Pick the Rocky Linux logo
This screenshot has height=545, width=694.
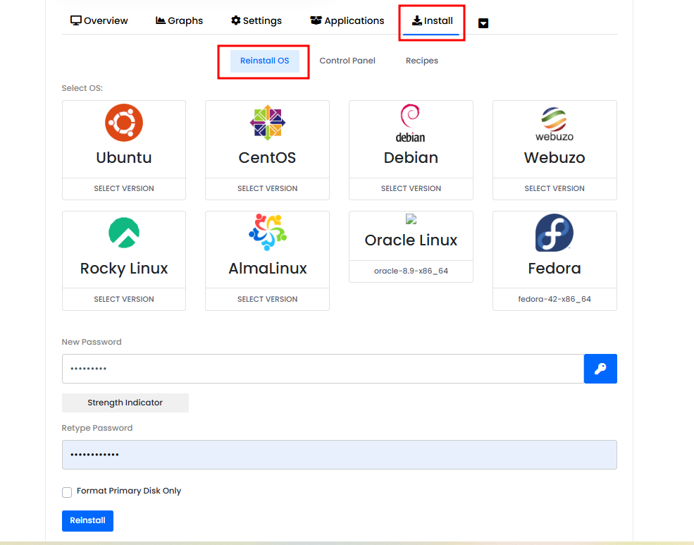coord(124,233)
